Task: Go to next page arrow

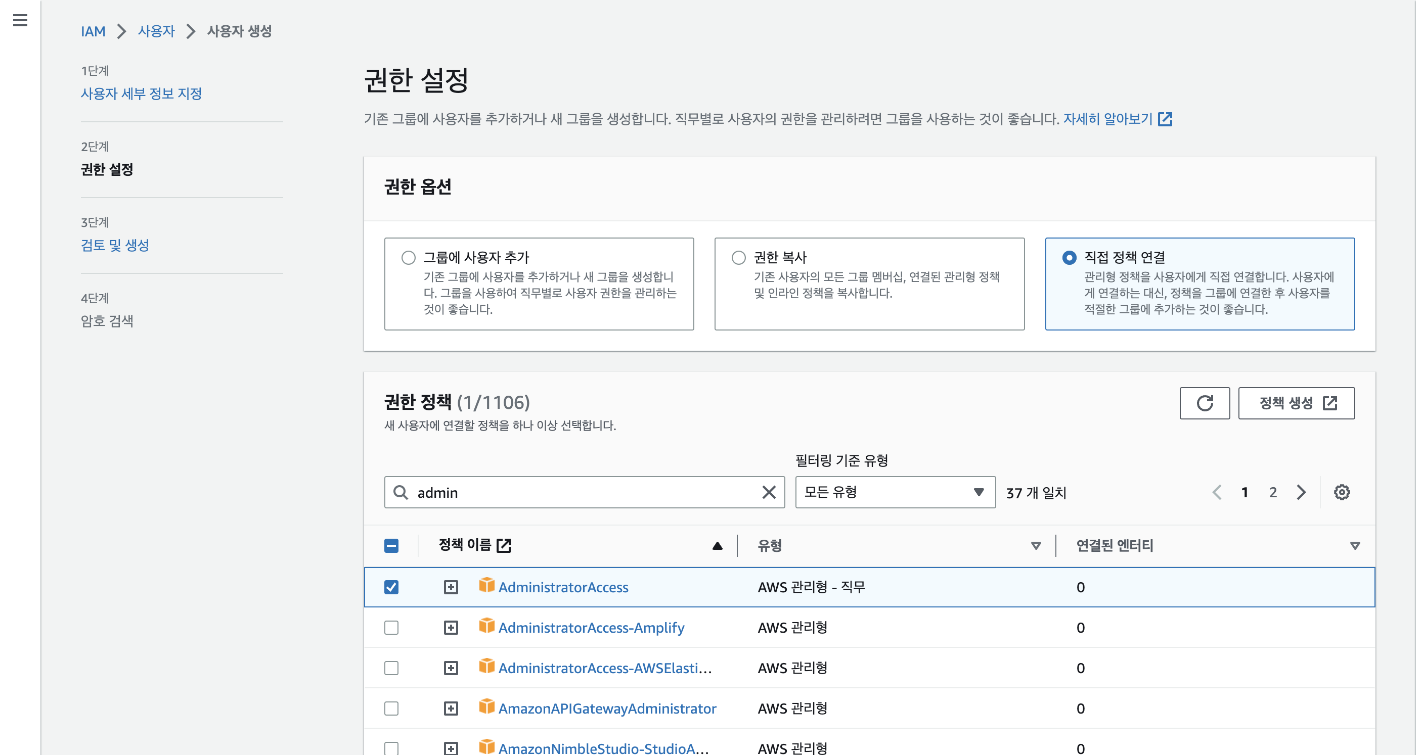Action: coord(1301,492)
